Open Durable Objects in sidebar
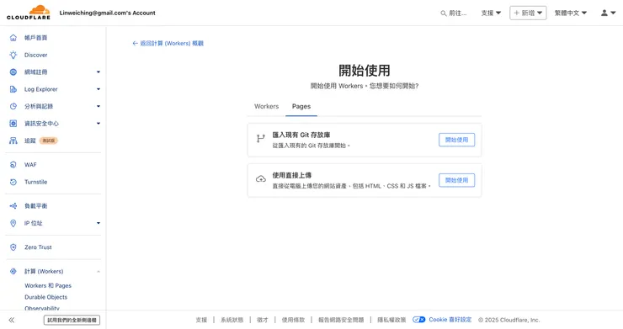 [46, 297]
